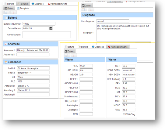Select Daten subtab in Diagnose panel

(x=86, y=5)
